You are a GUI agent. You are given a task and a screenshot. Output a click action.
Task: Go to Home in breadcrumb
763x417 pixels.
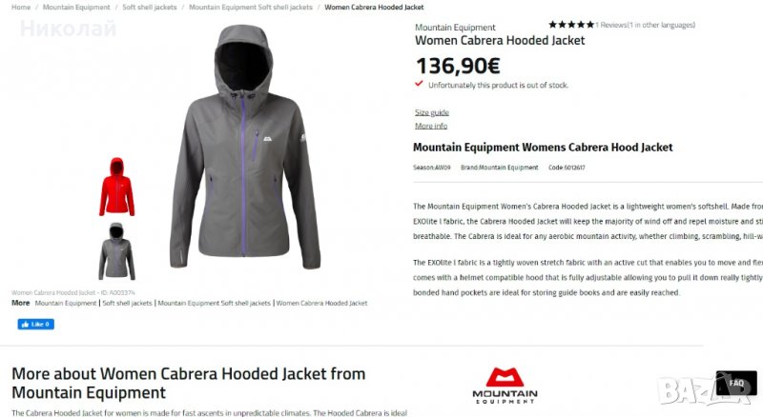click(21, 8)
